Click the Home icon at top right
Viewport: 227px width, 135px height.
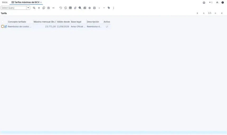(204, 2)
